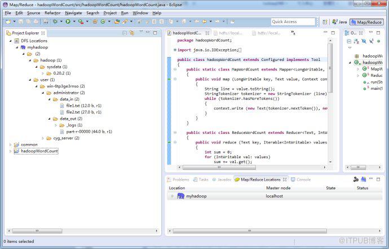Click Link with Editor in Project Explorer

(x=132, y=33)
